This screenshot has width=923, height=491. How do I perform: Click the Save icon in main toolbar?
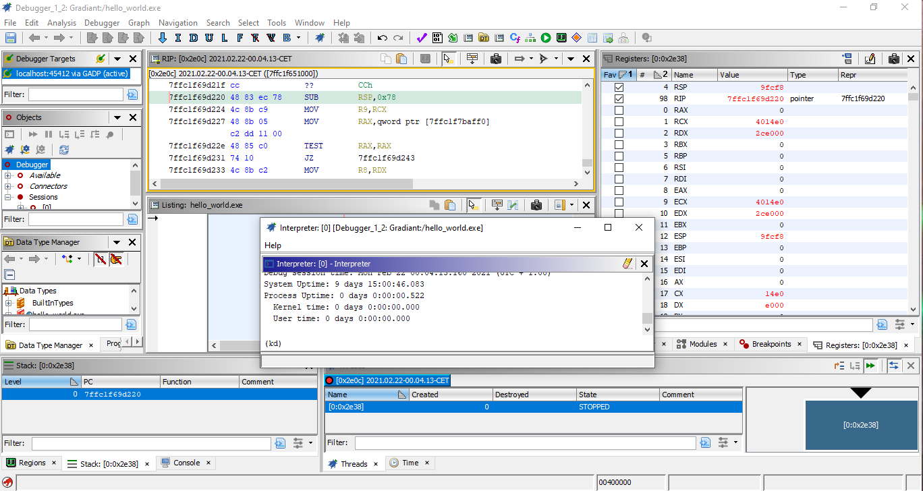(x=11, y=38)
